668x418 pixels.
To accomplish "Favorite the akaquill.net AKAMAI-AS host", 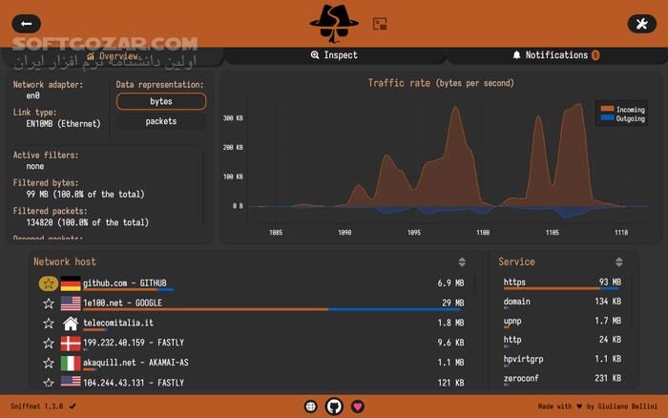I will pos(48,364).
